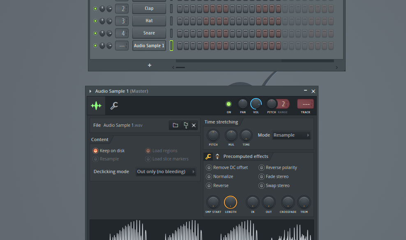Click the Clap channel button
Screen dimensions: 406x240
(x=149, y=9)
